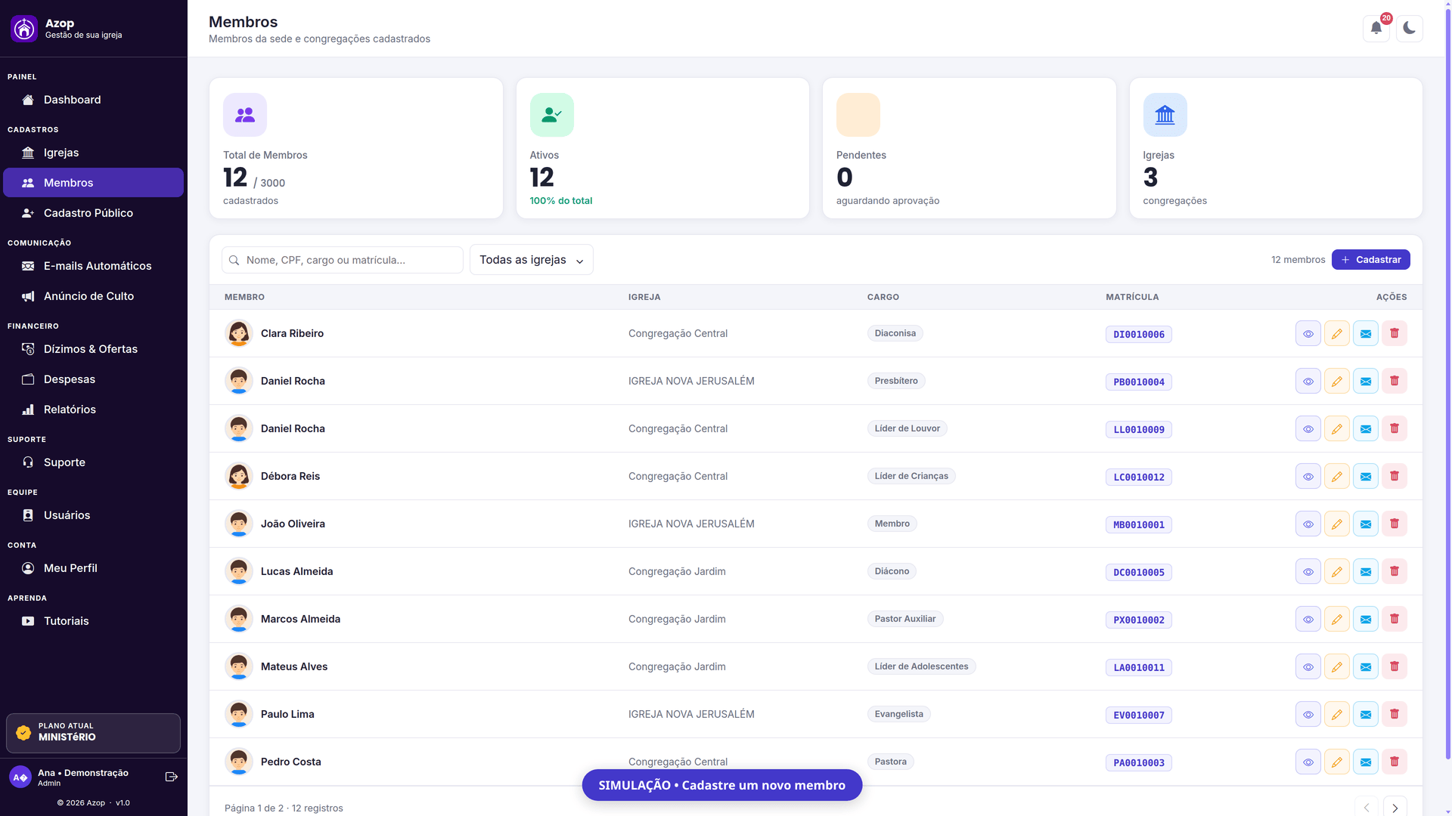This screenshot has height=816, width=1452.
Task: Click the logout icon beside Ana Demonstração
Action: pyautogui.click(x=172, y=777)
